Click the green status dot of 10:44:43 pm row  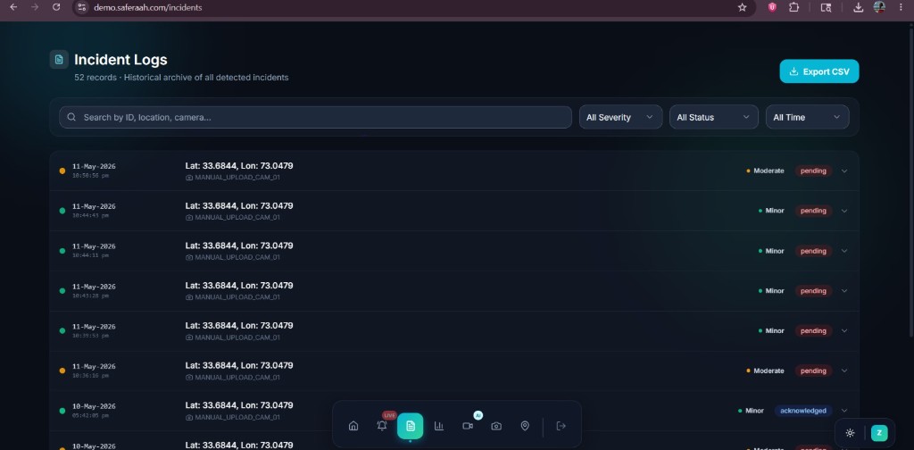(x=62, y=211)
